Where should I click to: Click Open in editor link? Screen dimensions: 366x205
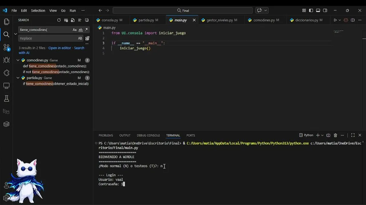[60, 48]
